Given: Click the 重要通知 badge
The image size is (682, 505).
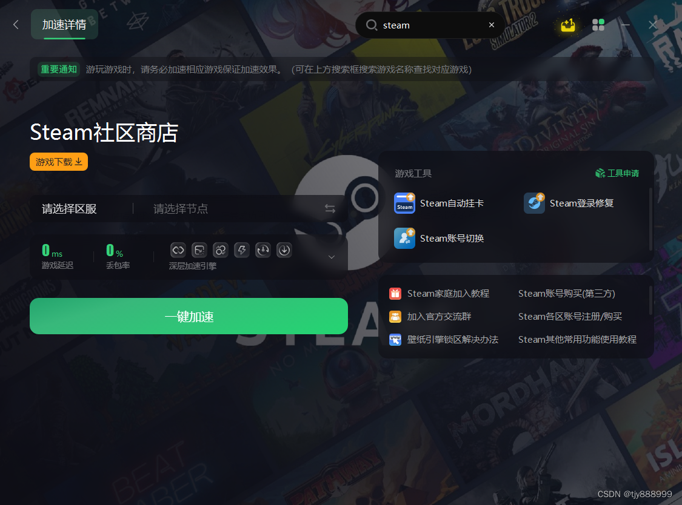Looking at the screenshot, I should pyautogui.click(x=59, y=69).
